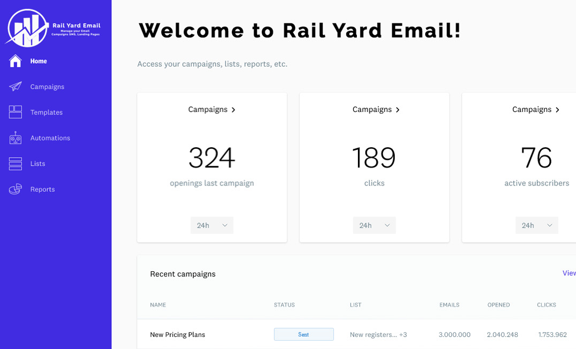The width and height of the screenshot is (576, 349).
Task: Click the View link in Recent campaigns
Action: pyautogui.click(x=569, y=273)
